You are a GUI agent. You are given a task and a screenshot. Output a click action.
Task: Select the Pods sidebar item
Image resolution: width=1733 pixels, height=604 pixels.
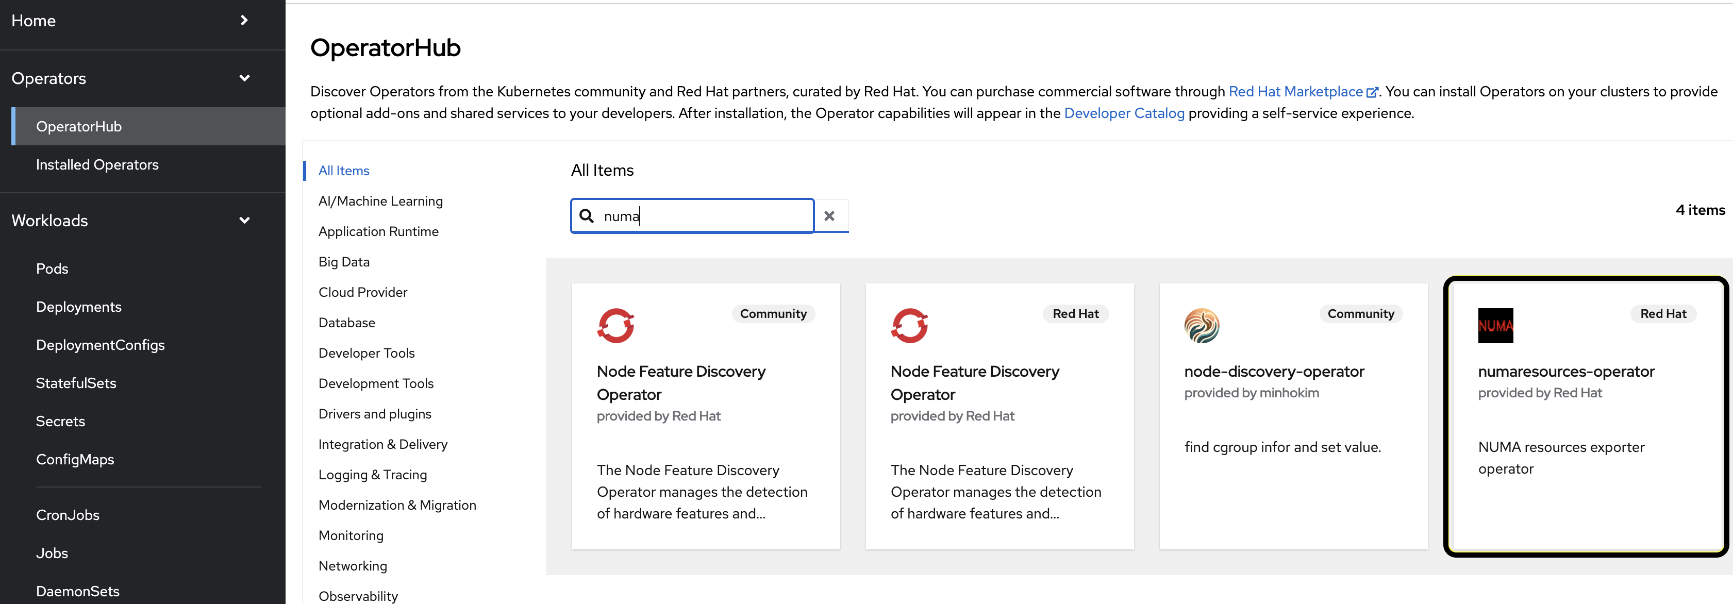click(x=52, y=269)
